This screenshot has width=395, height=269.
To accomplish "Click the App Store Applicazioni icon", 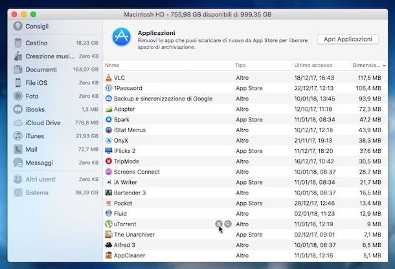I will click(x=122, y=37).
